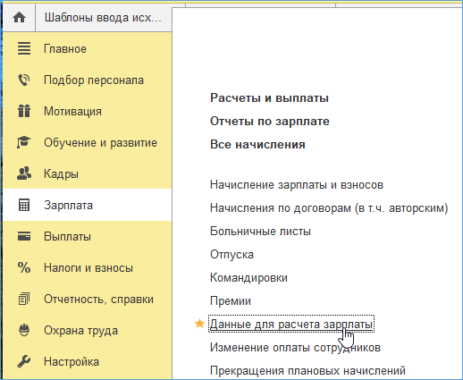This screenshot has width=463, height=380.
Task: Open the wrench icon for Настройка
Action: [24, 361]
